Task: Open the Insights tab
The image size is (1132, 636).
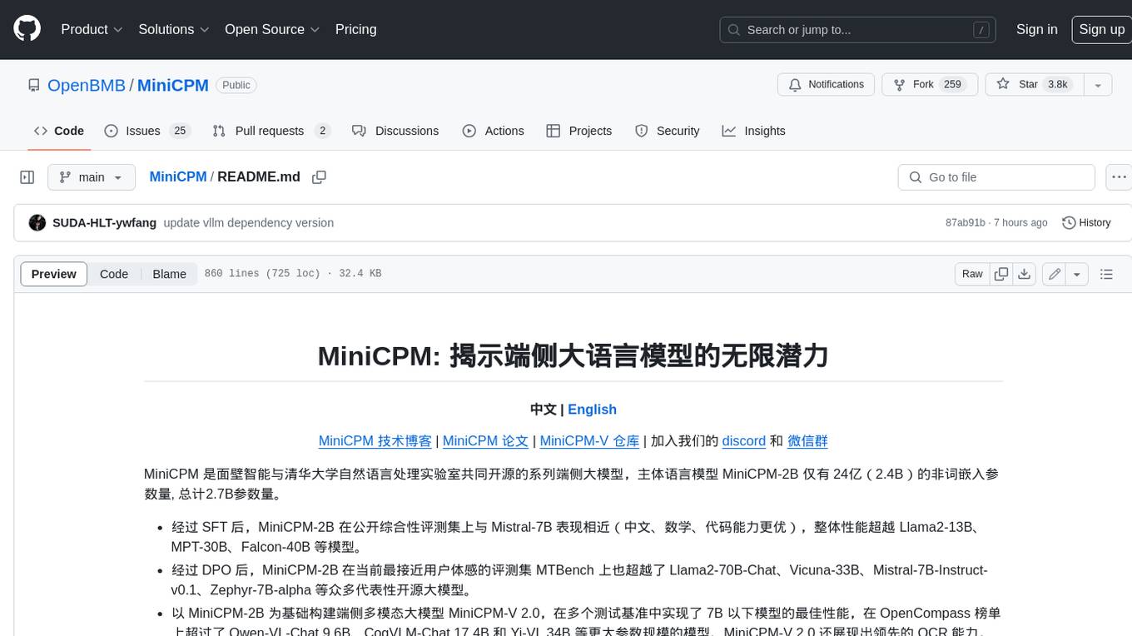Action: [x=753, y=131]
